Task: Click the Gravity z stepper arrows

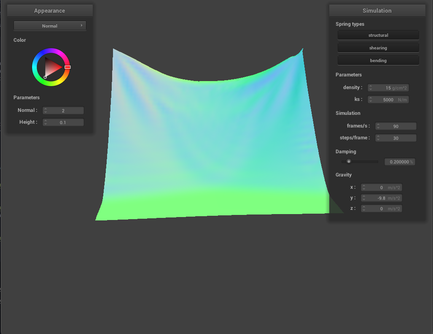Action: click(364, 209)
